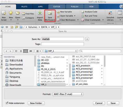123x107 pixels.
Task: Expand ACS_processing4 folder arrow
Action: click(x=102, y=78)
